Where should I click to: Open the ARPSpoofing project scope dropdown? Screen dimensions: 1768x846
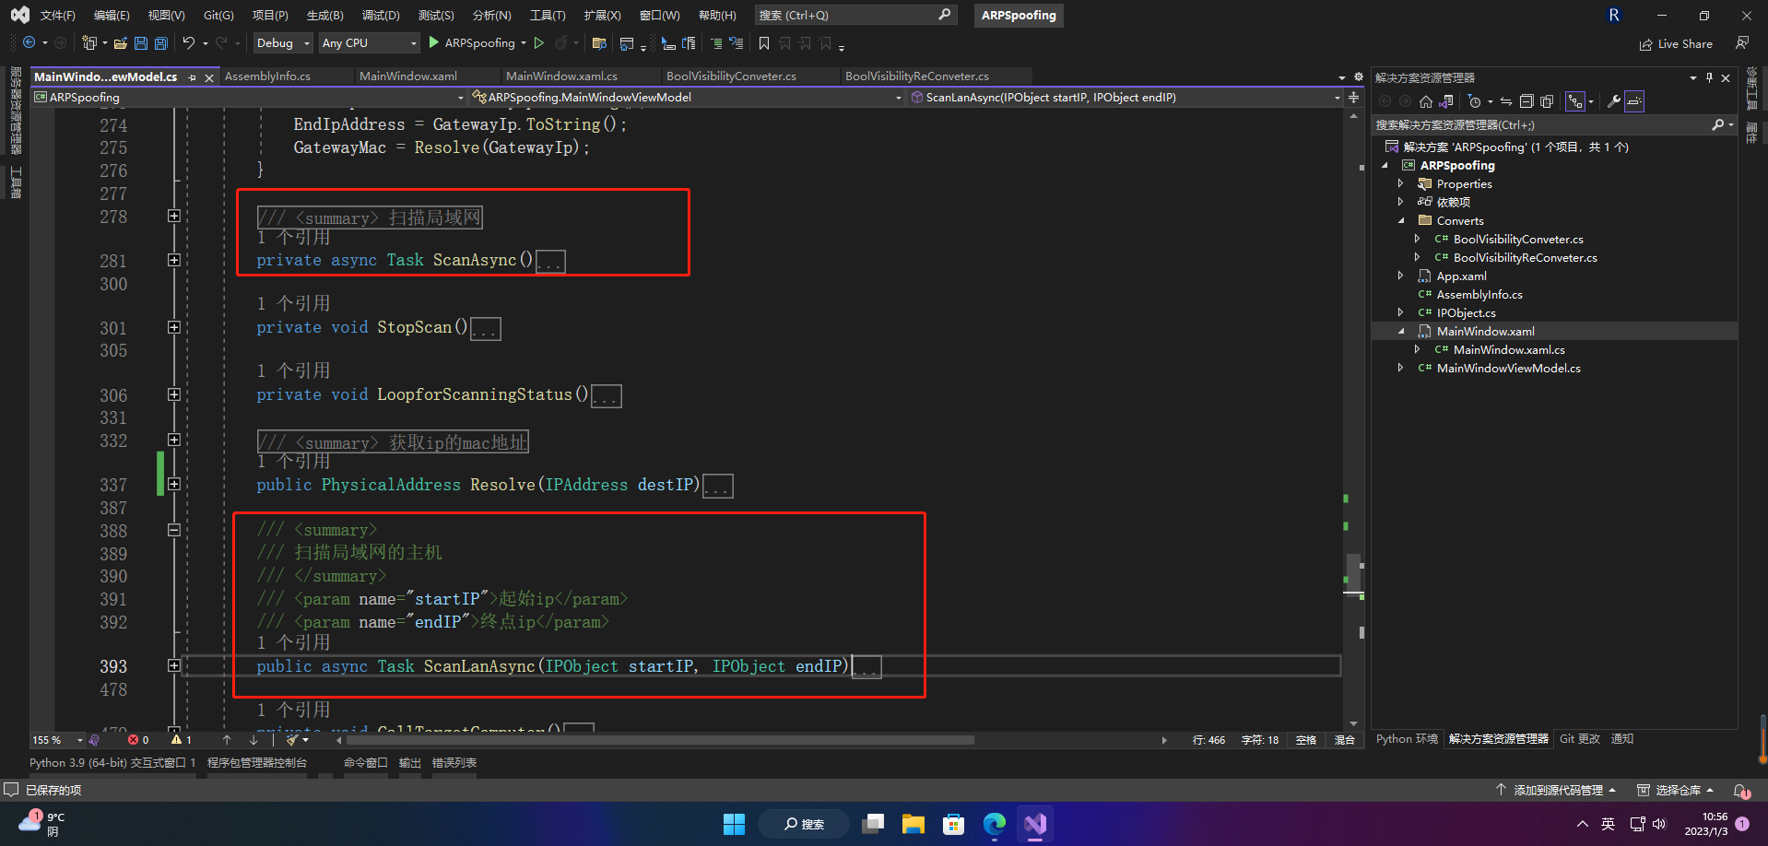click(249, 97)
